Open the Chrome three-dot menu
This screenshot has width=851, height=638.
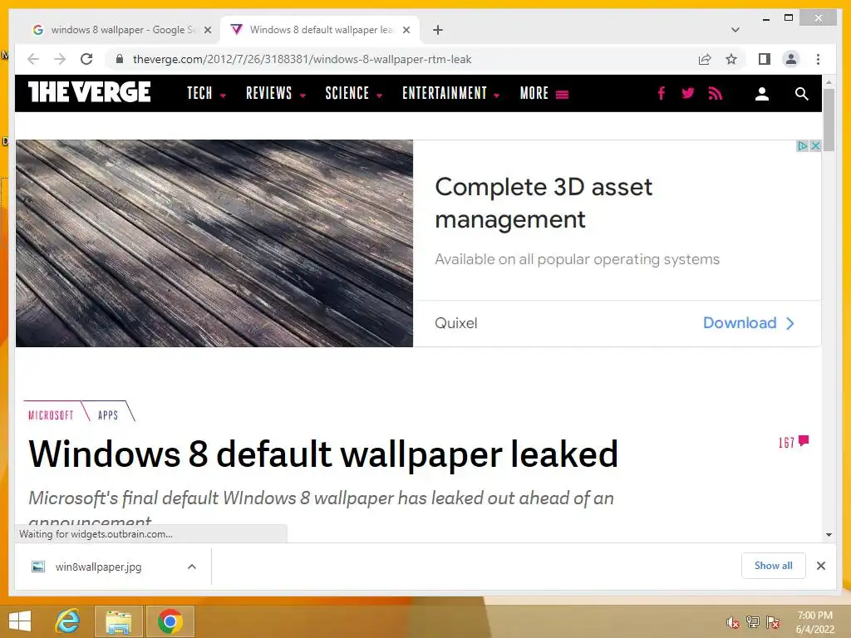pyautogui.click(x=818, y=59)
